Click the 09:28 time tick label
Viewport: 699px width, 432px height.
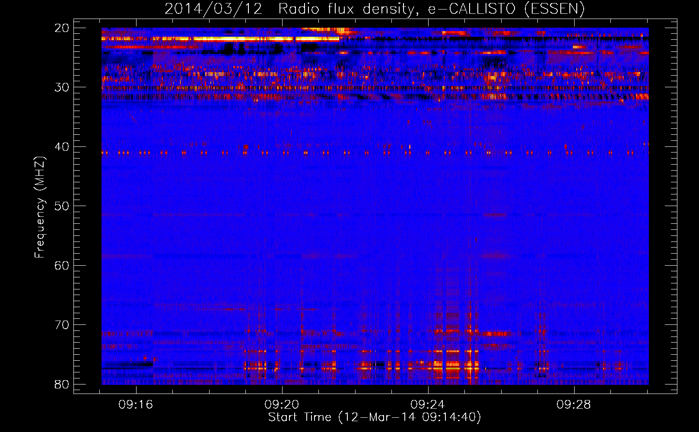(x=574, y=405)
